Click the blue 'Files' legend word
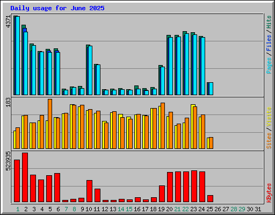 click(269, 43)
